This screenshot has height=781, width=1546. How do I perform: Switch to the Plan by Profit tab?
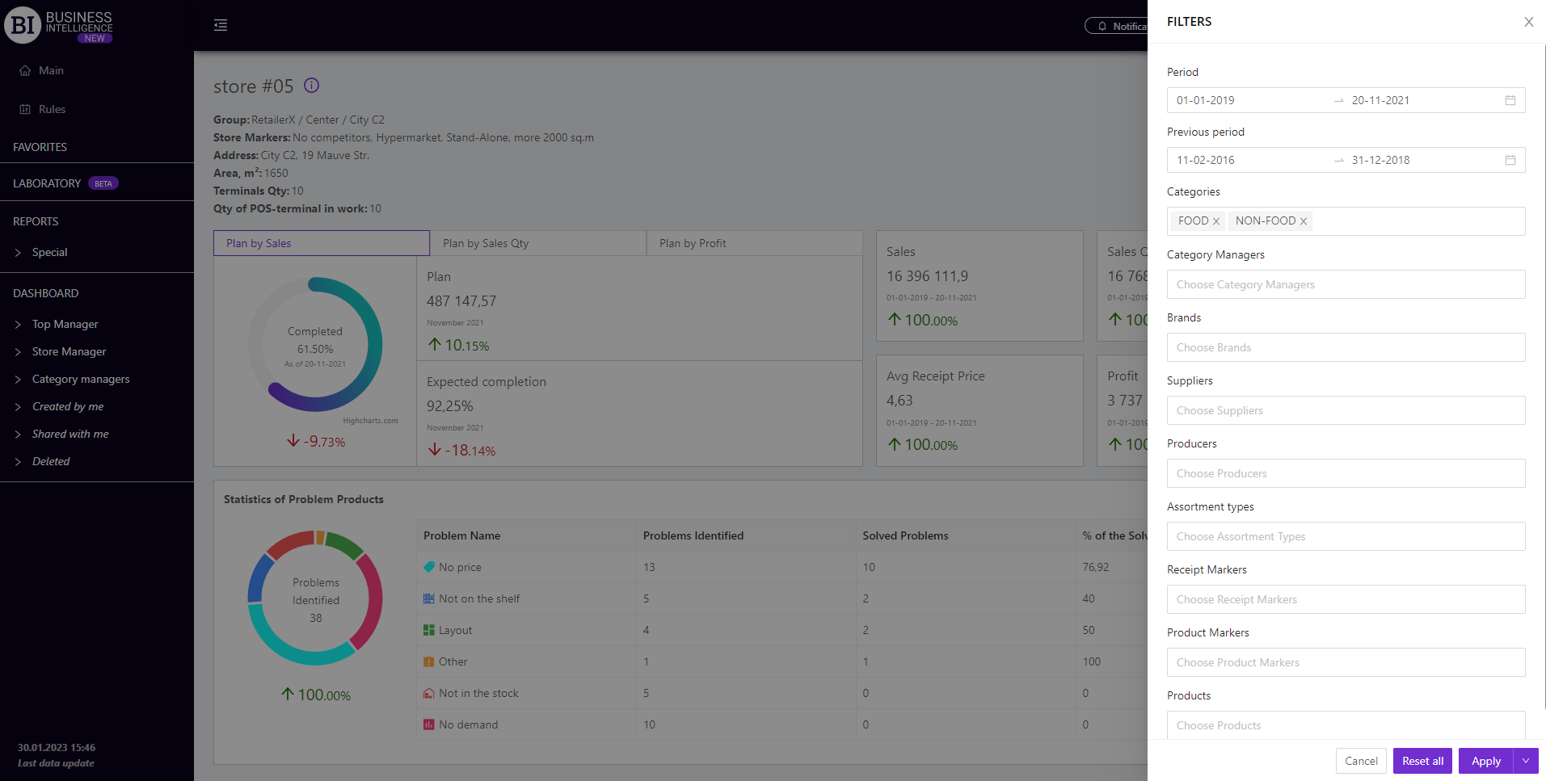tap(753, 243)
